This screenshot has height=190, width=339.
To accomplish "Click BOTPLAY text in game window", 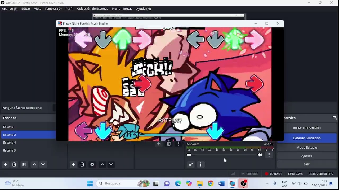I will click(x=170, y=121).
